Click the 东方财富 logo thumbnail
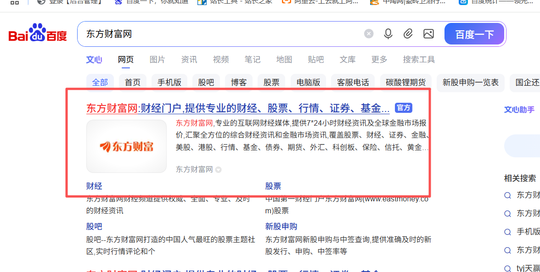Viewport: 540px width, 272px height. tap(126, 146)
